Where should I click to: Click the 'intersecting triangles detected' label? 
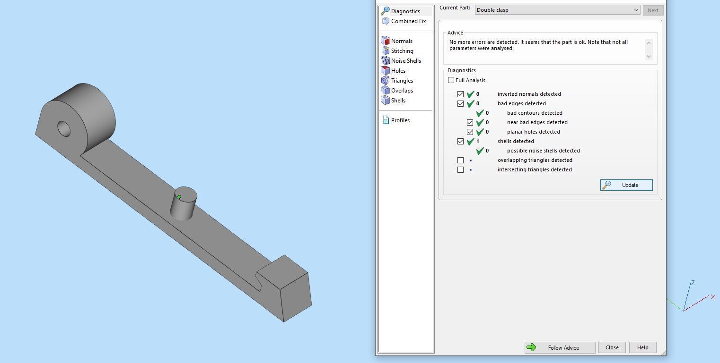click(535, 169)
